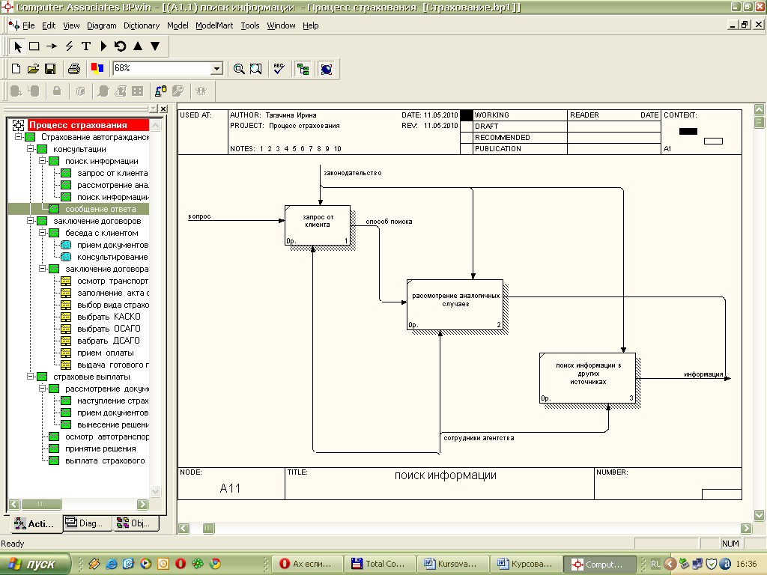767x575 pixels.
Task: Run the ABC spell check
Action: pos(279,69)
